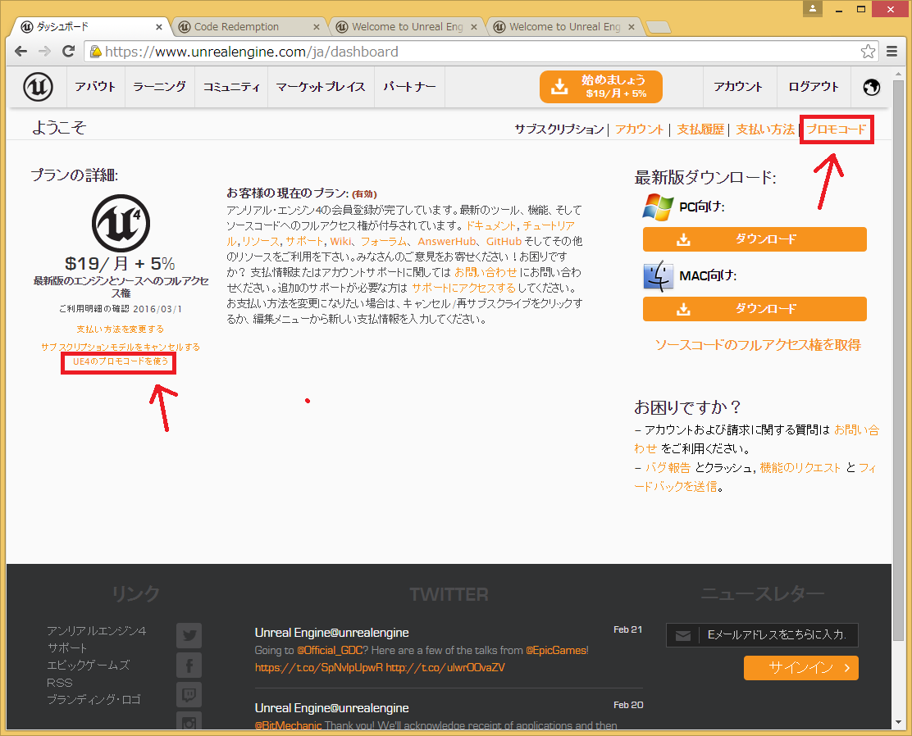The width and height of the screenshot is (912, 736).
Task: Open the @Official_GDC mention in tweet
Action: pyautogui.click(x=330, y=651)
